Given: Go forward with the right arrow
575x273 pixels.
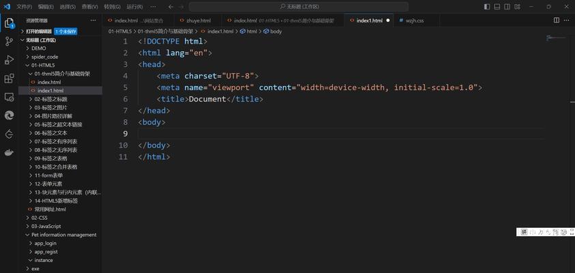Looking at the screenshot, I should click(x=181, y=7).
